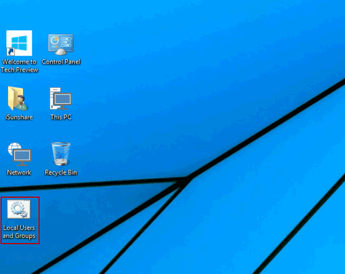Click the 'Welcome to Tech Preview' label text
The height and width of the screenshot is (274, 345).
click(20, 65)
